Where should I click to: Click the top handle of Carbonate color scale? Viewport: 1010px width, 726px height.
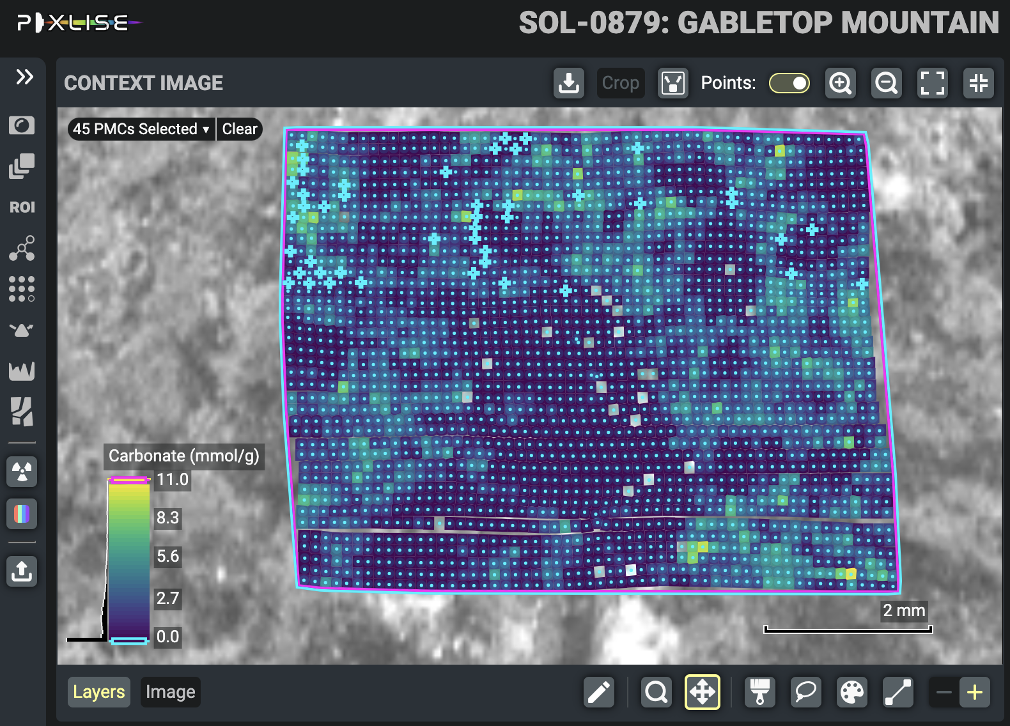pyautogui.click(x=128, y=480)
